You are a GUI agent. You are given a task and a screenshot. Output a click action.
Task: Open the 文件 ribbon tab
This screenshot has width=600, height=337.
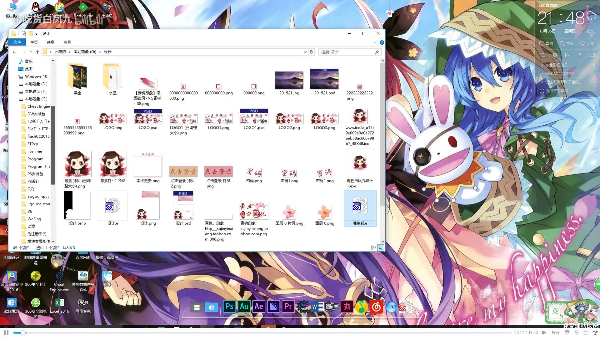coord(17,42)
